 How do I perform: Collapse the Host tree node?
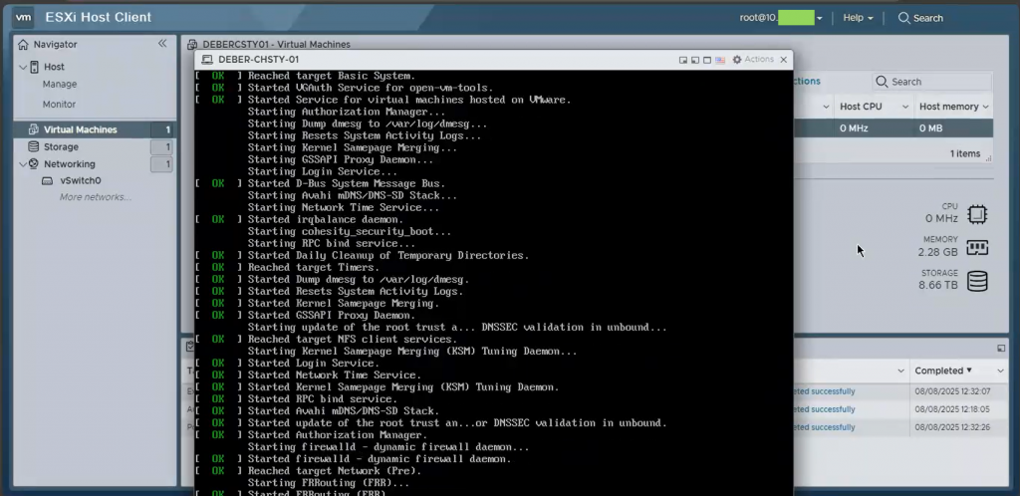[23, 67]
